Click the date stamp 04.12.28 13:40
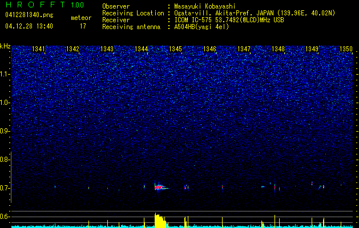 coord(29,26)
